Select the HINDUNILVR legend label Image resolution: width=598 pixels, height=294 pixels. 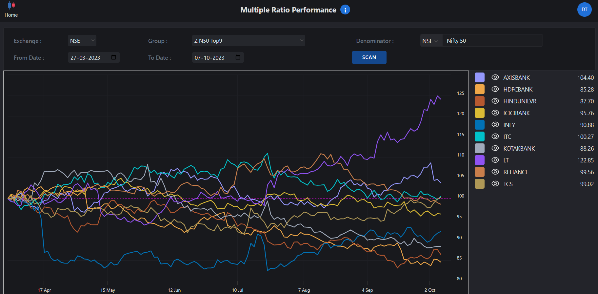[520, 101]
